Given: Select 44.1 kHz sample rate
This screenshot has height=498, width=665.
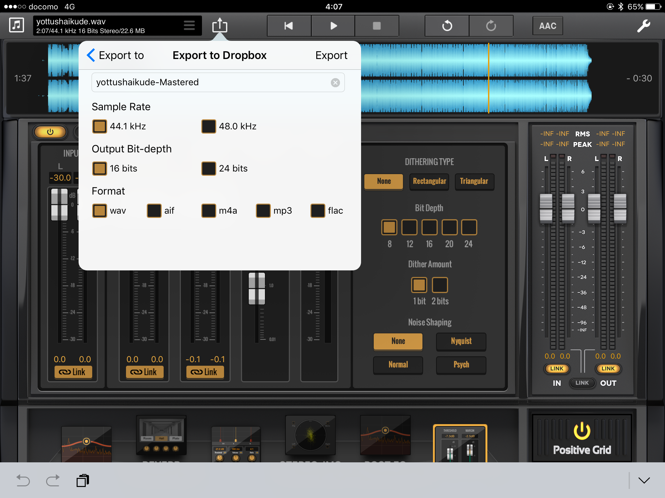Looking at the screenshot, I should (x=99, y=126).
